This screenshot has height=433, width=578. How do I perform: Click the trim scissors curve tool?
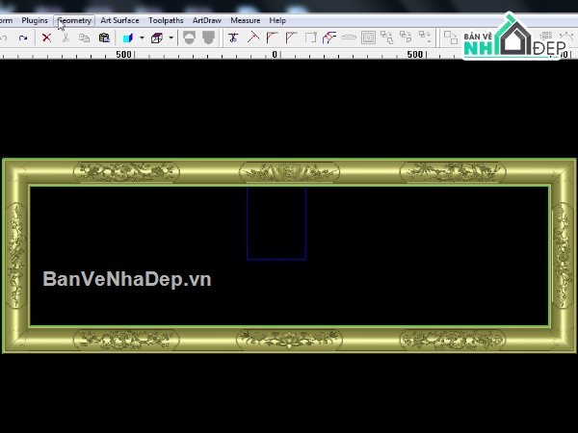click(233, 38)
